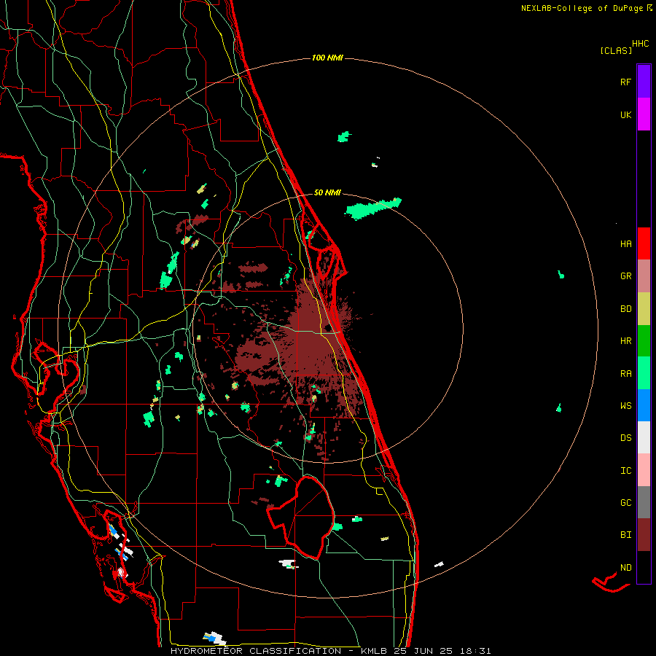Select the yellow BD legend color swatch
The width and height of the screenshot is (656, 656).
tap(644, 309)
